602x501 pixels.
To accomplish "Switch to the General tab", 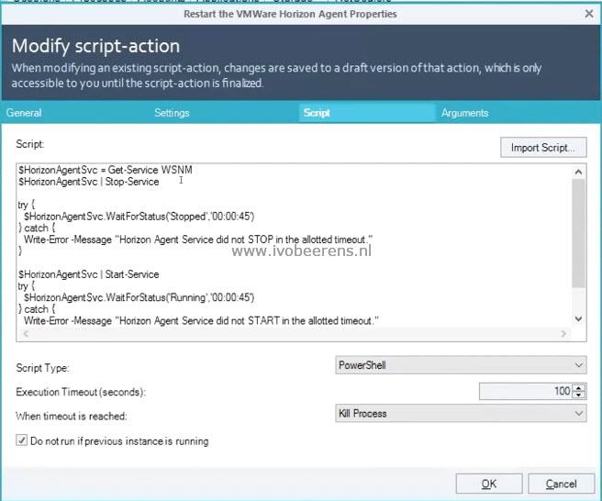I will click(x=24, y=113).
